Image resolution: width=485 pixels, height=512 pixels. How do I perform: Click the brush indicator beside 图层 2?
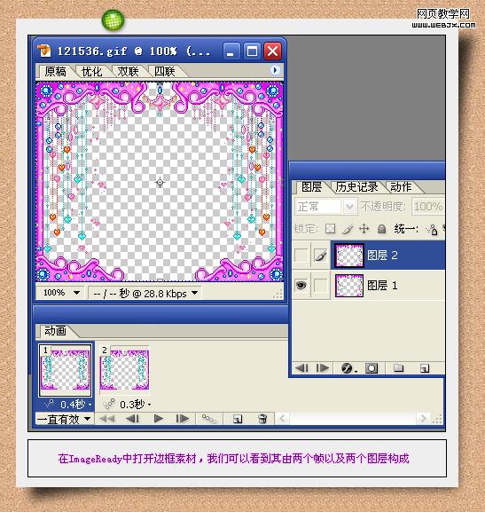point(320,255)
